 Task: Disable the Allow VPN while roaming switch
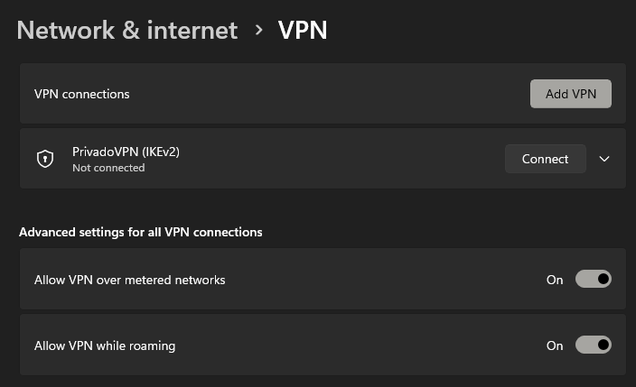tap(593, 345)
